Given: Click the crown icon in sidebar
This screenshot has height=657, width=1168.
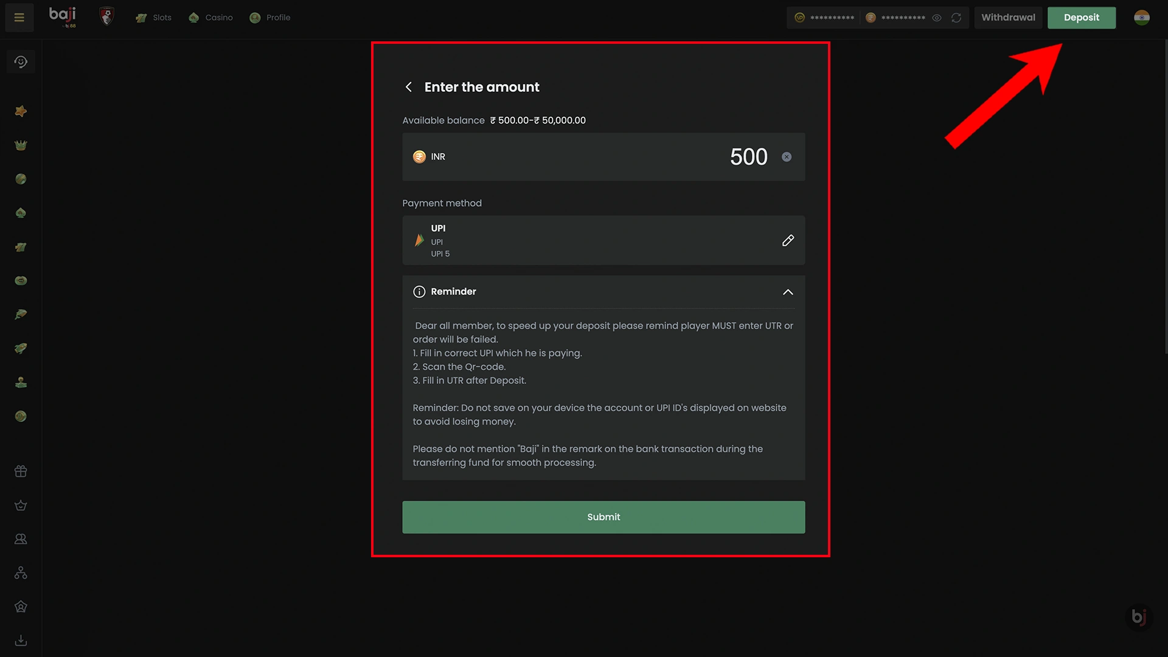Looking at the screenshot, I should coord(21,145).
